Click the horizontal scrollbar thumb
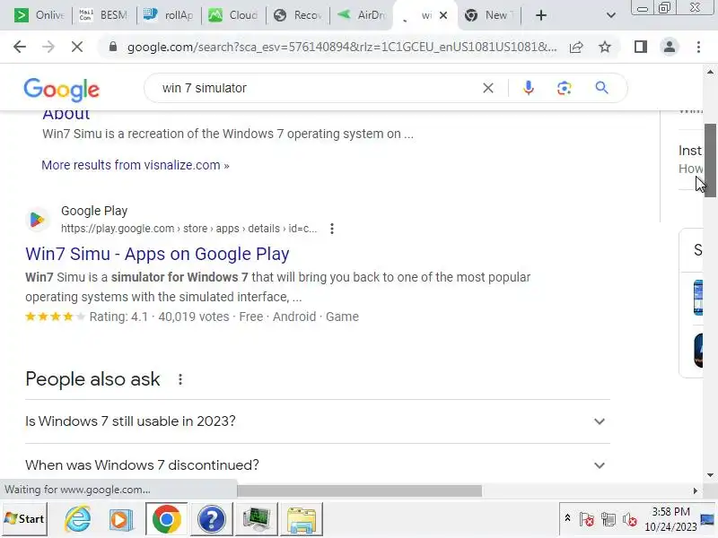 click(x=360, y=490)
